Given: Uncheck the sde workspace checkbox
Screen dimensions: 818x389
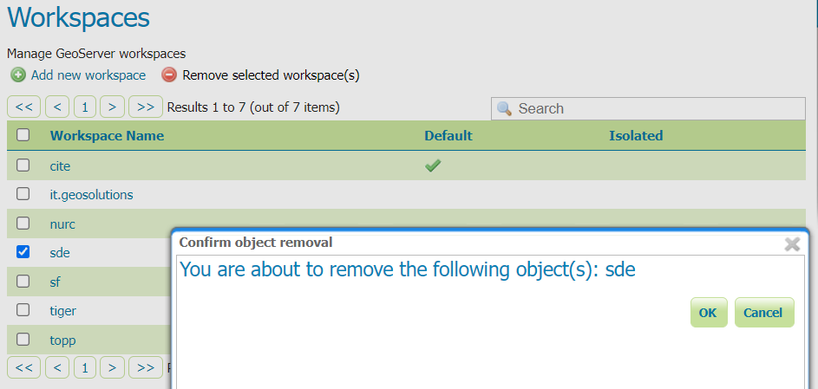Looking at the screenshot, I should [x=23, y=252].
